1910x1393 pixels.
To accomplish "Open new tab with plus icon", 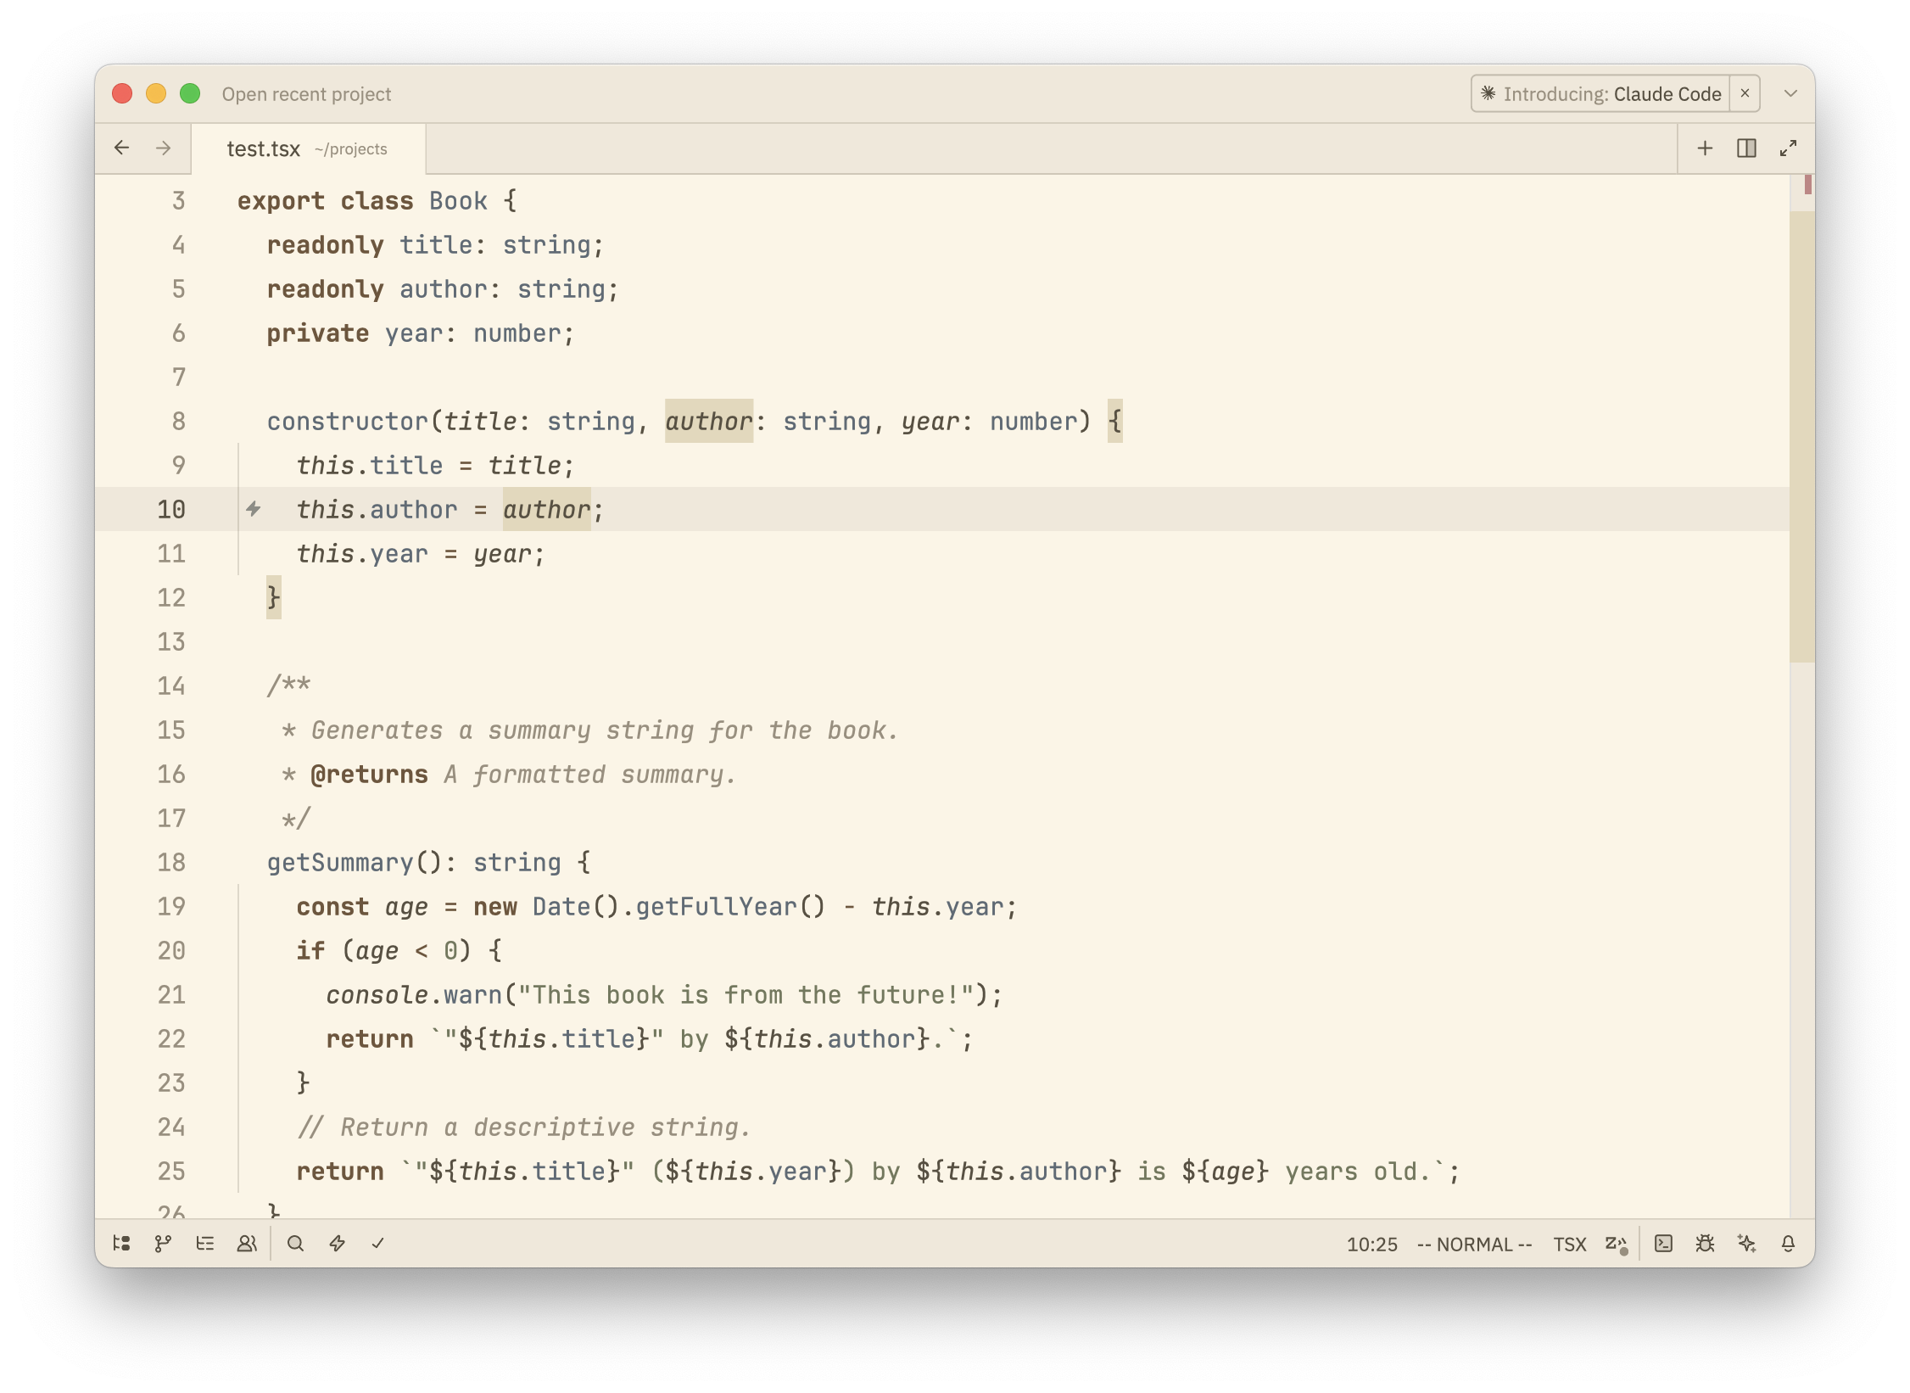I will [1705, 148].
